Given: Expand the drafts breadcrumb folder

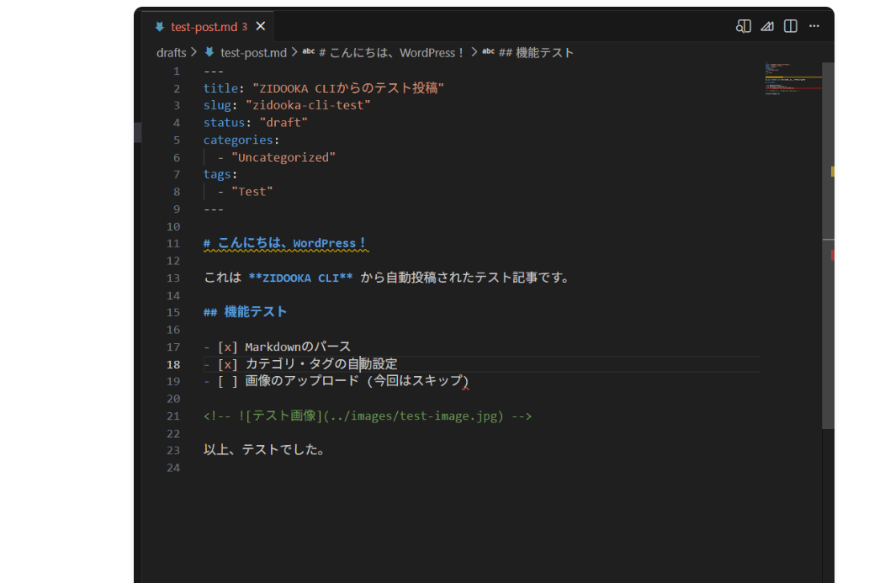Looking at the screenshot, I should pyautogui.click(x=171, y=52).
